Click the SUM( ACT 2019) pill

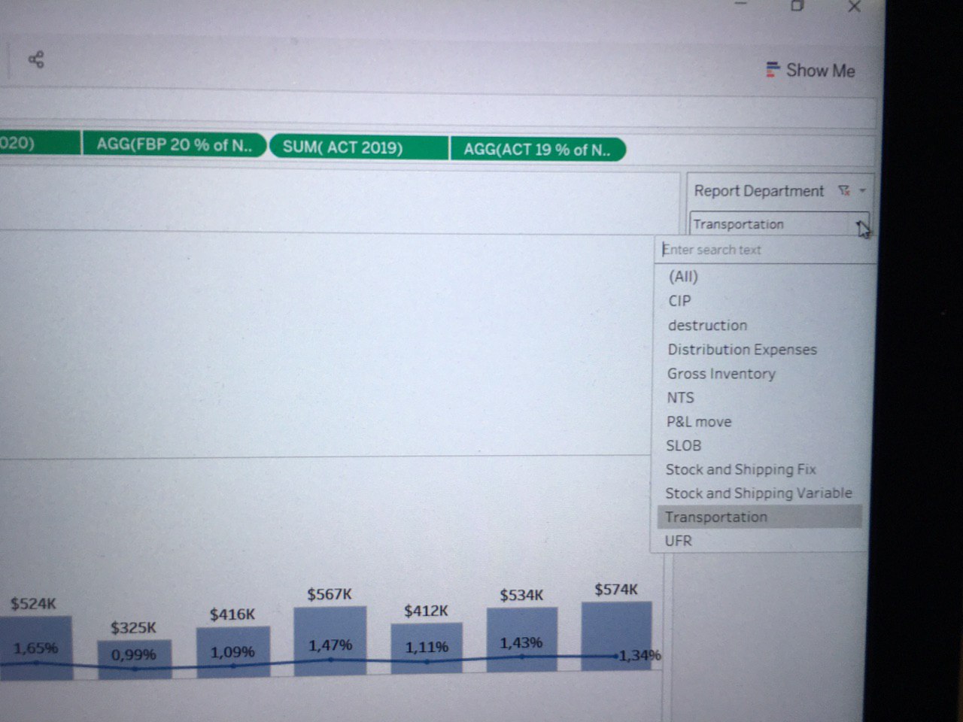pos(358,147)
